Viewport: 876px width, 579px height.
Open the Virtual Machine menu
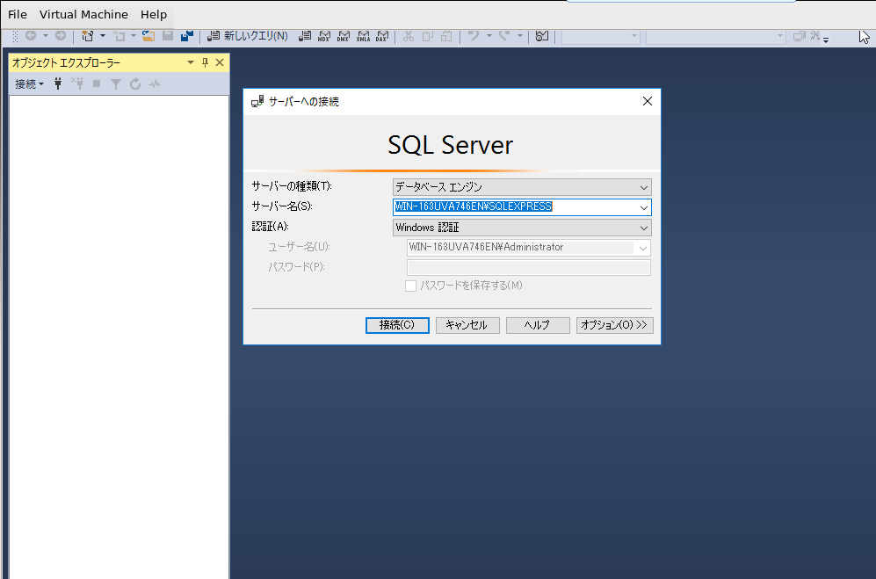click(83, 15)
